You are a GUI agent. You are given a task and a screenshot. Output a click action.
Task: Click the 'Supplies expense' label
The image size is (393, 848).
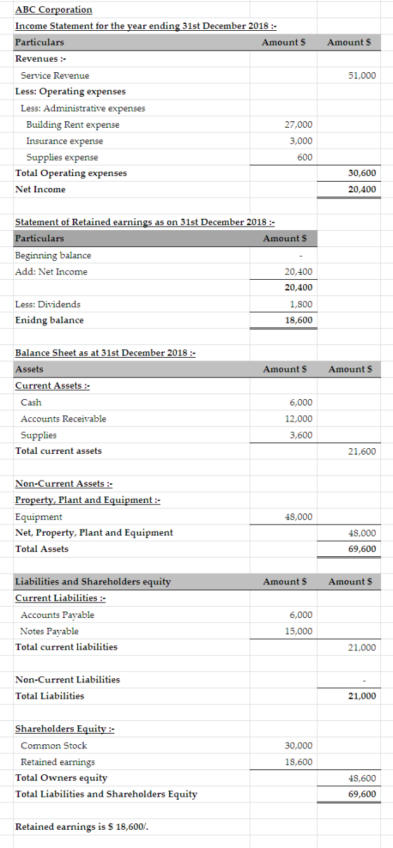(x=62, y=157)
